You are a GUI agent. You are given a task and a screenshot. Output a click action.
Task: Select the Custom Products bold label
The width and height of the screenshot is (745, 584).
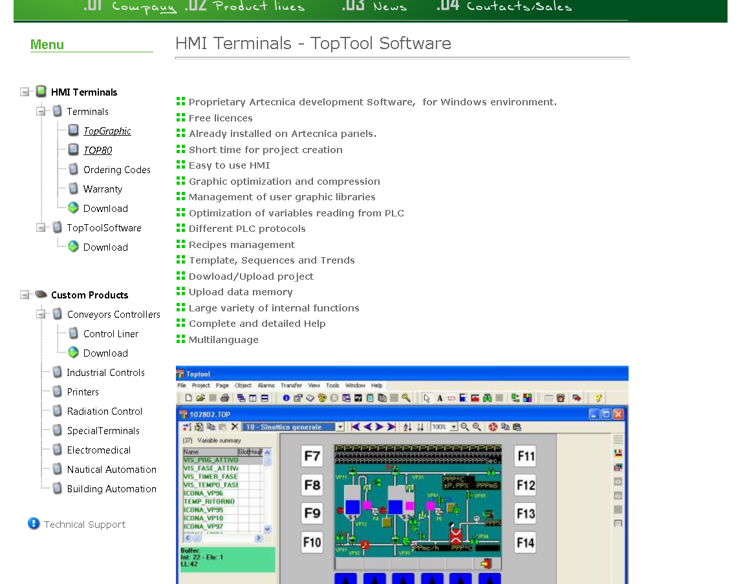coord(89,295)
